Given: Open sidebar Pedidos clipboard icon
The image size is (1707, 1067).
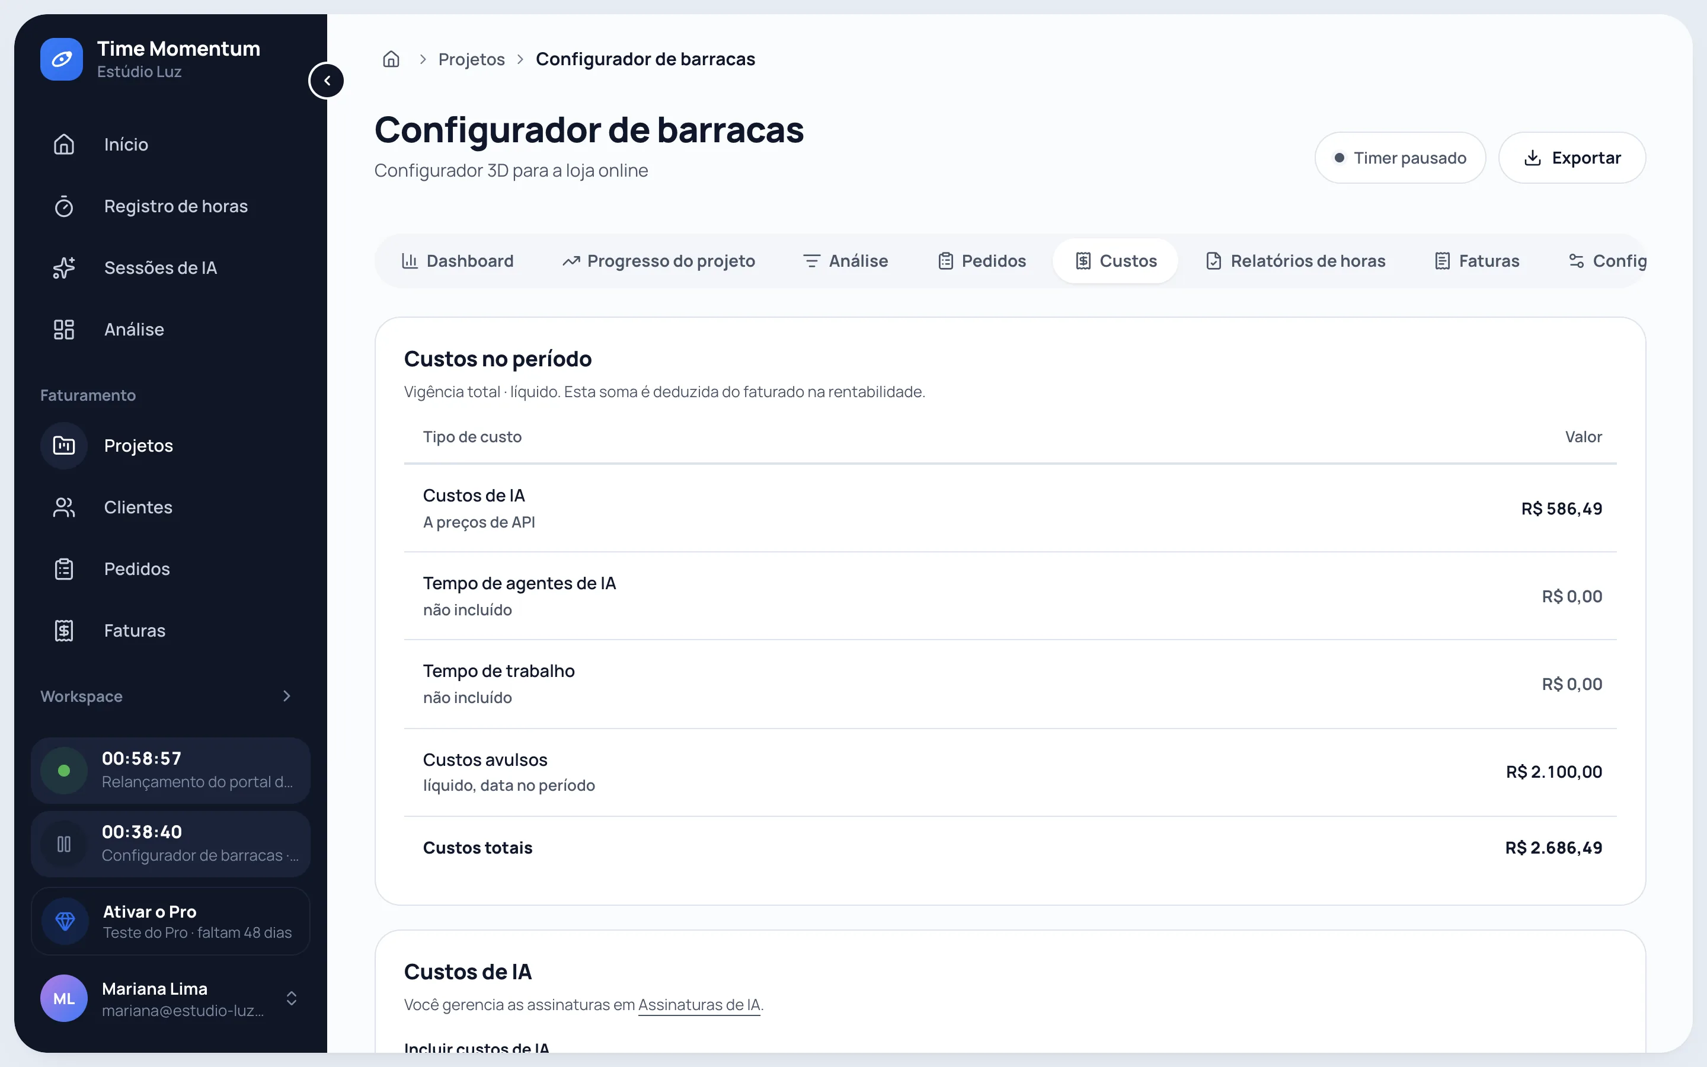Looking at the screenshot, I should tap(64, 569).
